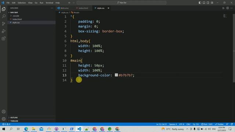The width and height of the screenshot is (235, 132).
Task: Click the notifications bell in status bar
Action: coord(232,124)
